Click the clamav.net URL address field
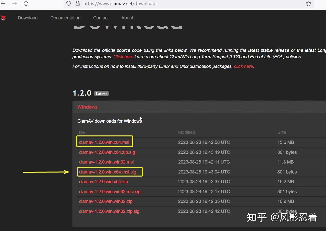326x231 pixels. click(189, 4)
